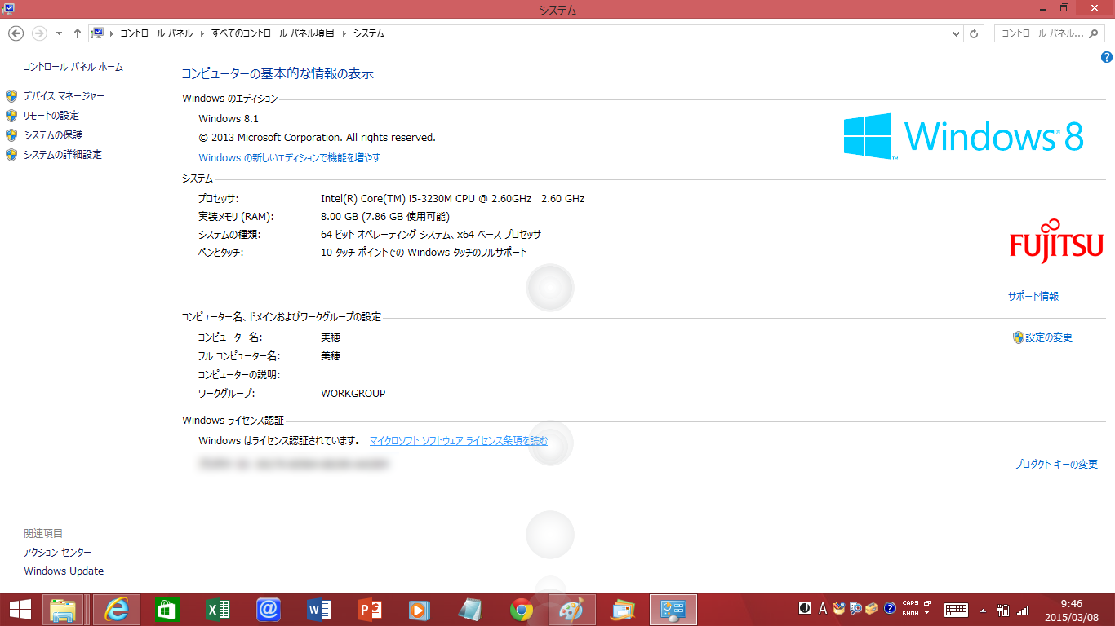Click the battery power tray icon
This screenshot has height=626, width=1115.
pyautogui.click(x=1004, y=610)
